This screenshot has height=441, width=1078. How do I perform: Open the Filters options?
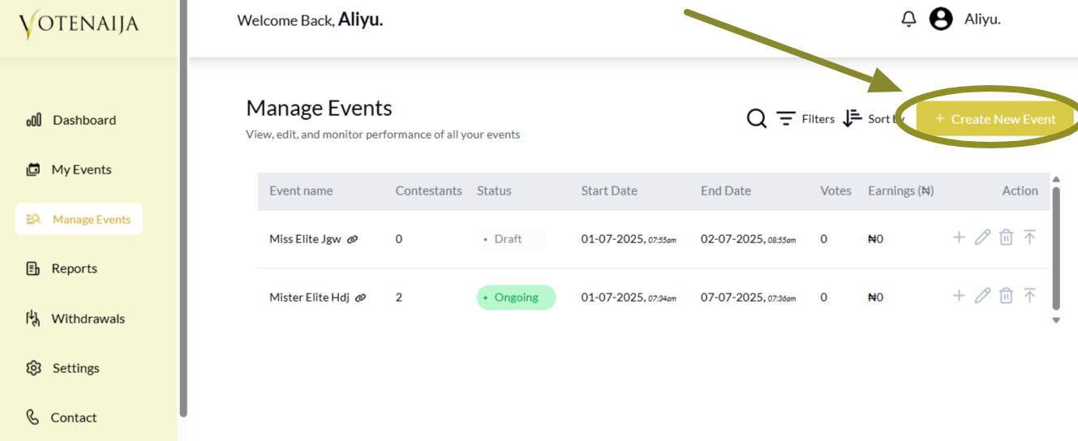(x=805, y=119)
